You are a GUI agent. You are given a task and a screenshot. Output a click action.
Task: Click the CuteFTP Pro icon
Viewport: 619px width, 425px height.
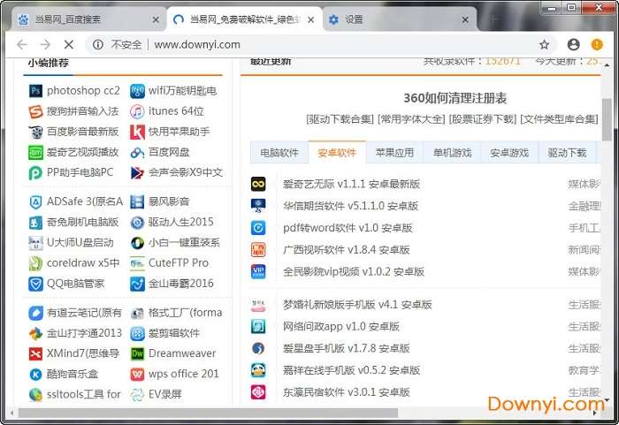coord(137,263)
